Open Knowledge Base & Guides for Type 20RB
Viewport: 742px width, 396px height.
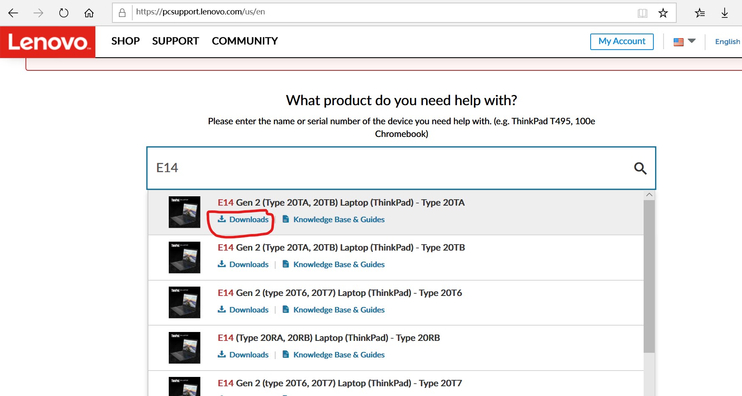(339, 355)
